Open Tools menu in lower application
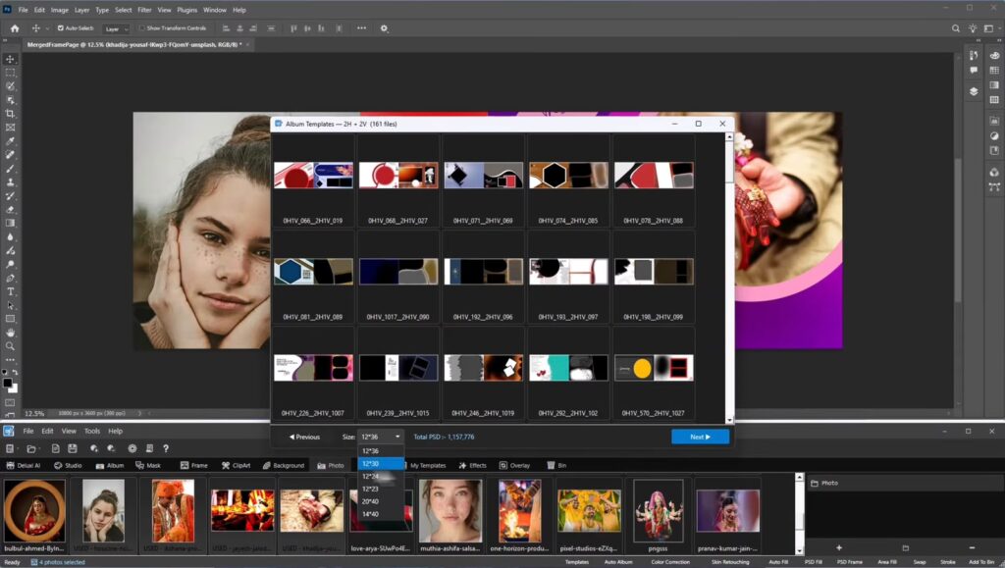1005x568 pixels. 92,431
